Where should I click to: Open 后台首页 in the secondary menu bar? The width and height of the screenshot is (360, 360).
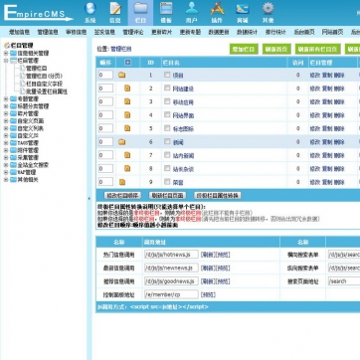point(304,32)
